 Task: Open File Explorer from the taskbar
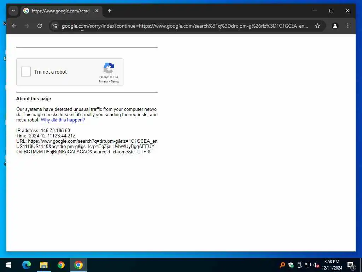coord(43,265)
